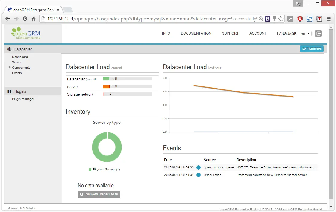Screen dimensions: 336x212
Task: Open the Chrome hamburger menu
Action: [x=329, y=19]
